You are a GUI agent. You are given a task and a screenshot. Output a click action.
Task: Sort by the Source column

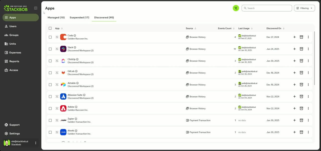click(x=191, y=28)
